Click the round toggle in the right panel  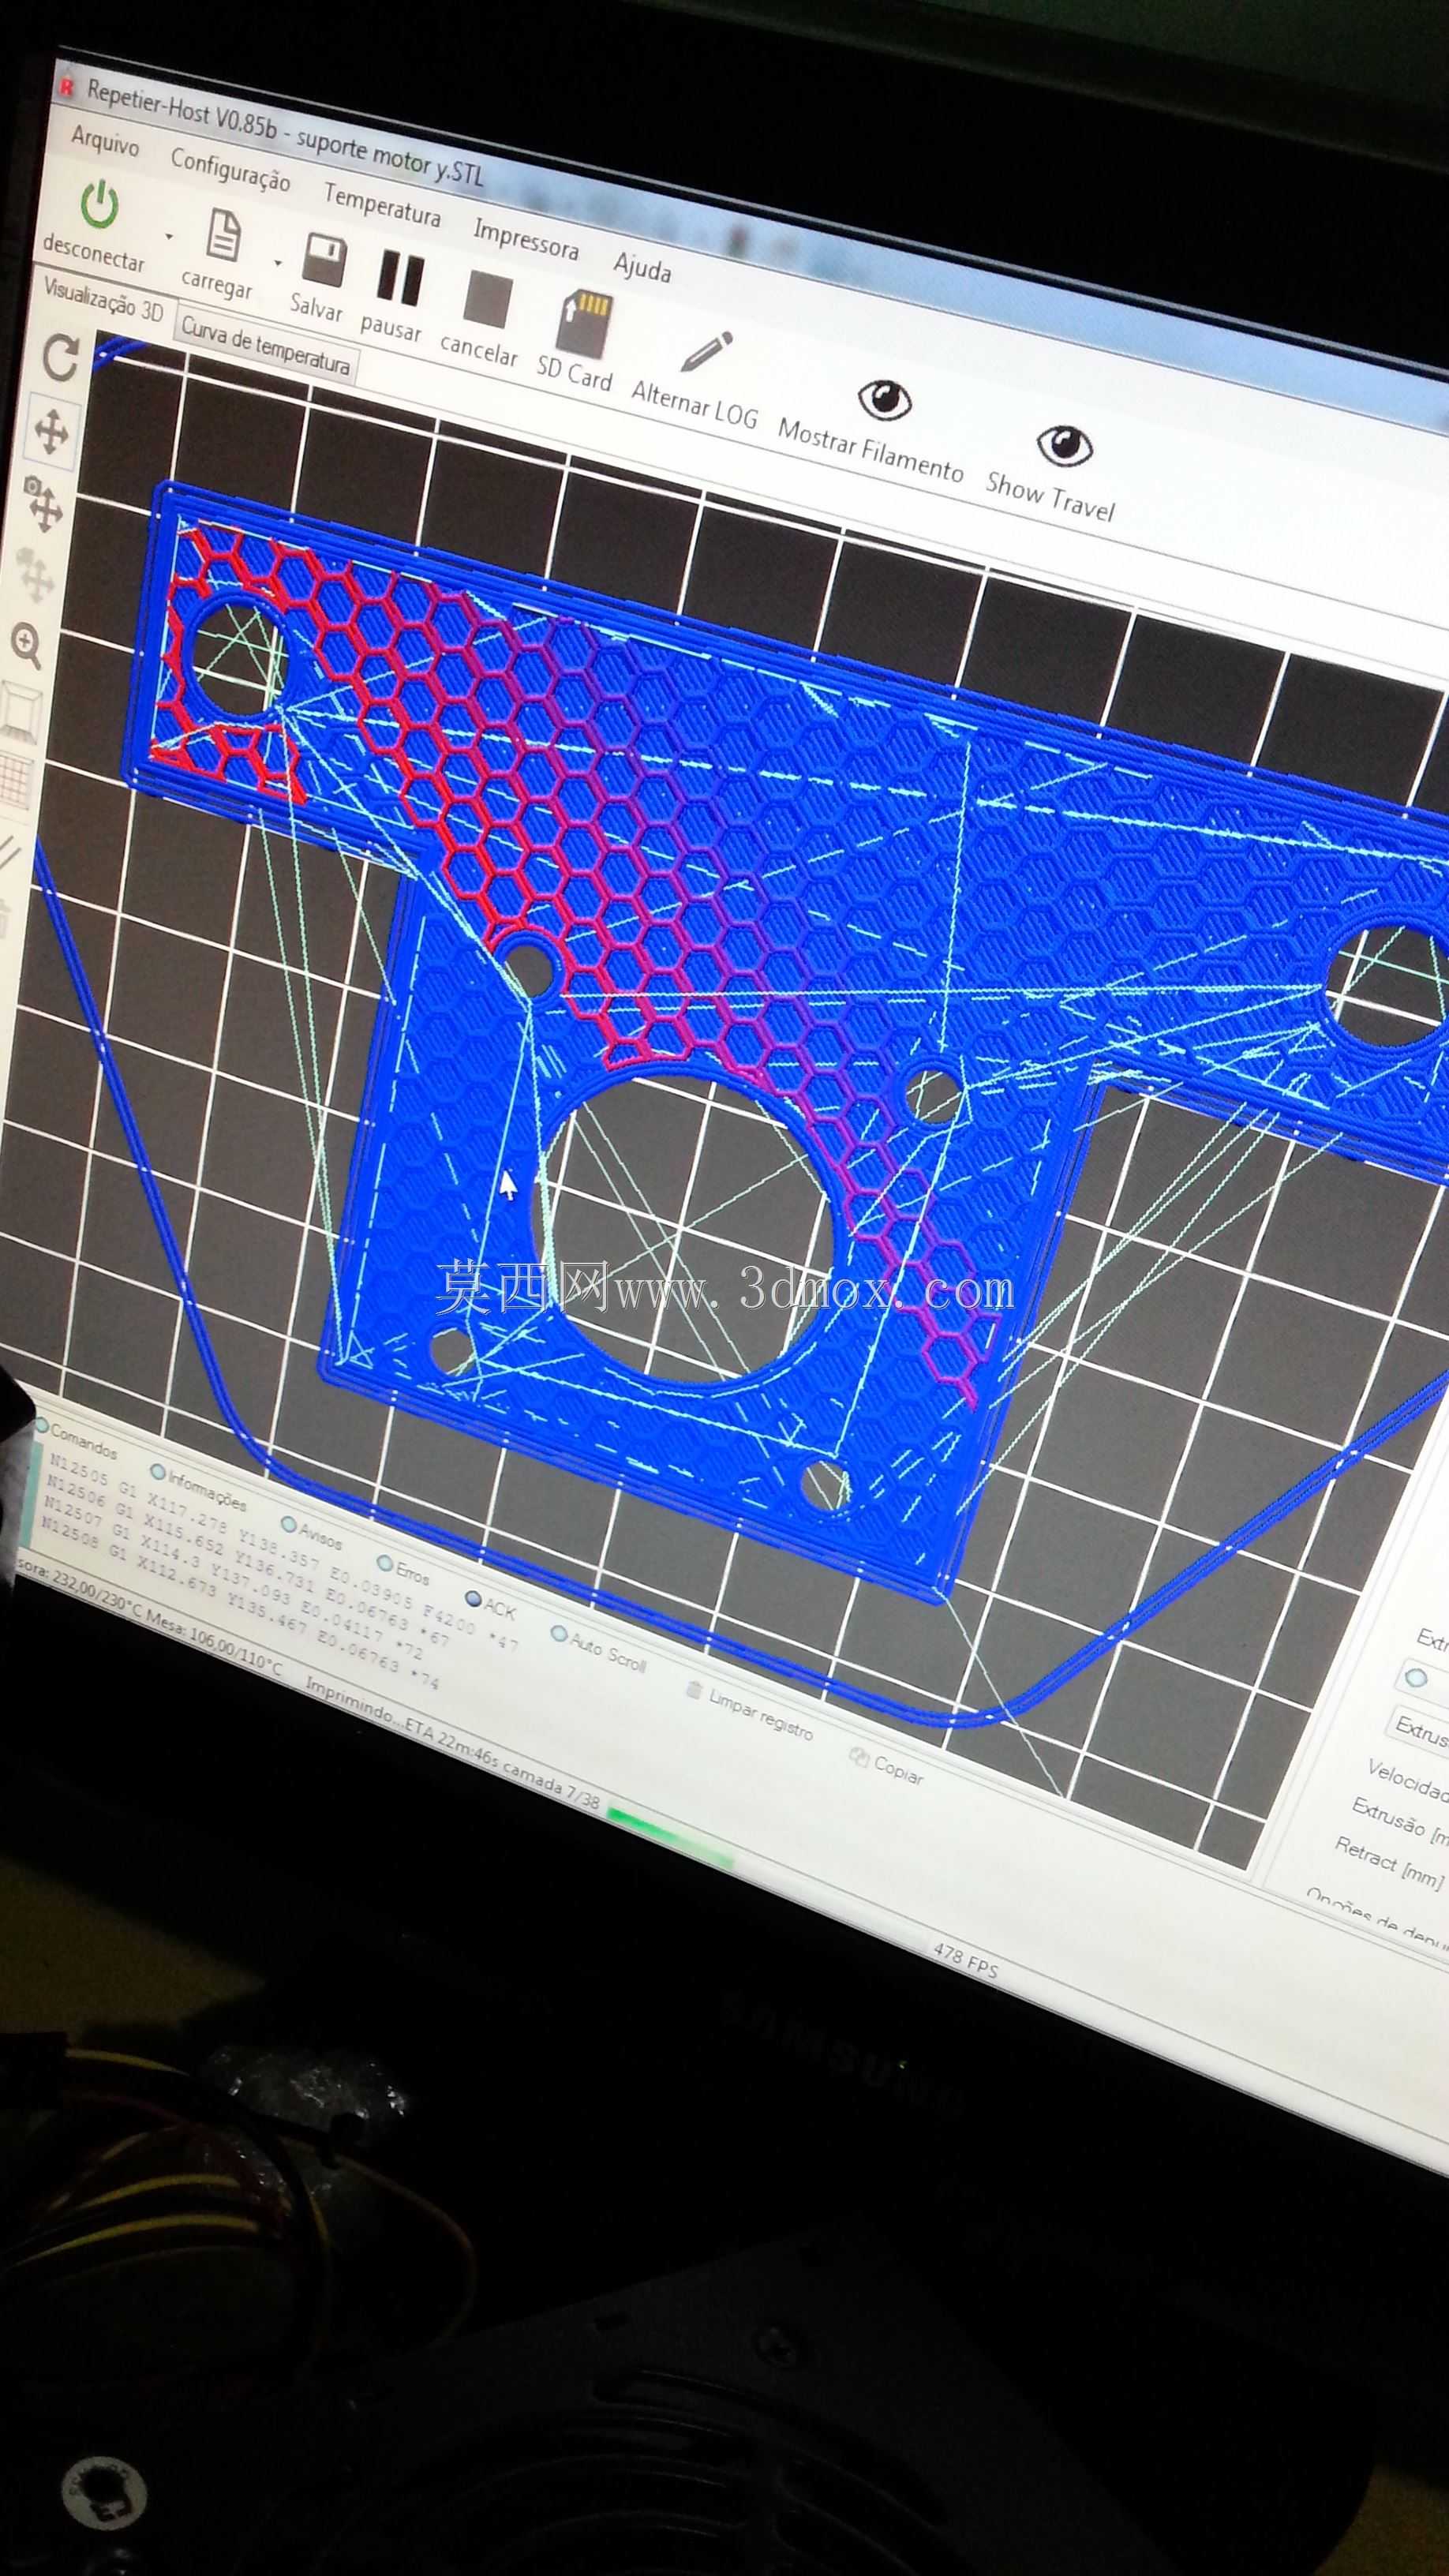click(1415, 1677)
